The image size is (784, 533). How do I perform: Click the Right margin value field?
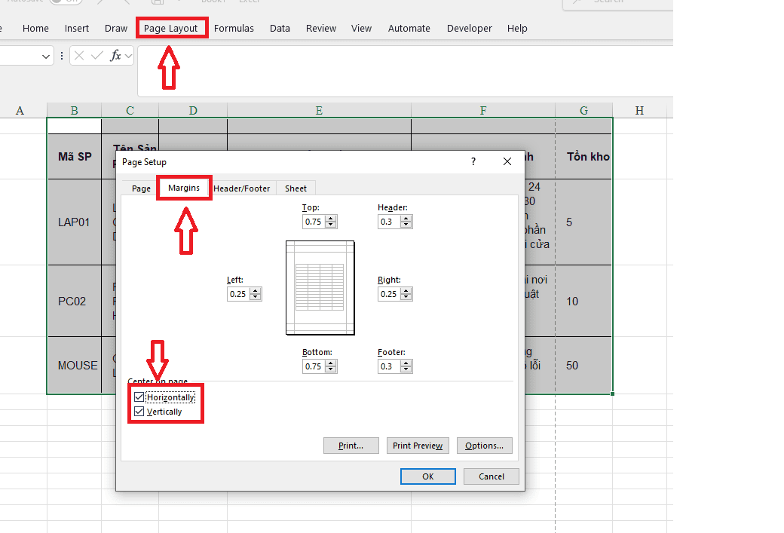click(389, 294)
